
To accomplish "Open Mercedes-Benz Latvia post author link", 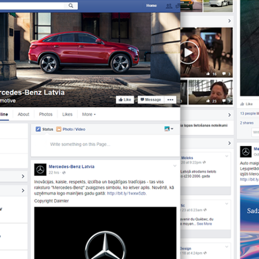I will (71, 166).
